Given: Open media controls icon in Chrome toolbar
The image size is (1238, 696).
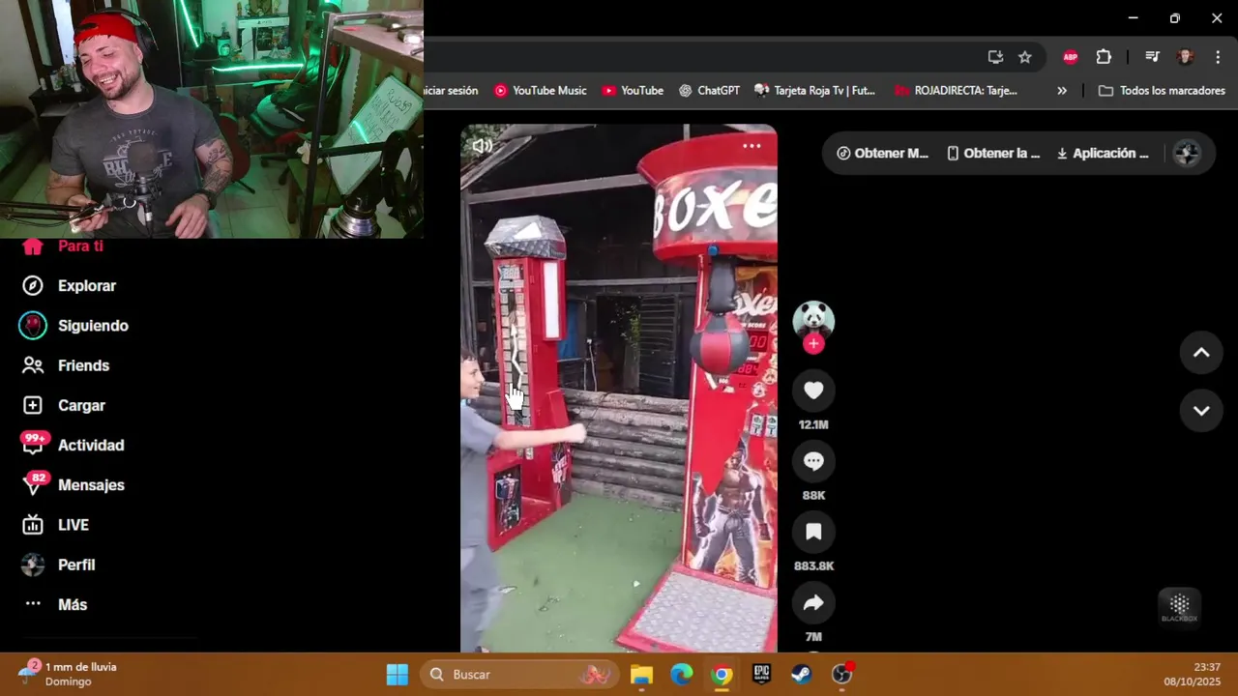Looking at the screenshot, I should [1152, 57].
